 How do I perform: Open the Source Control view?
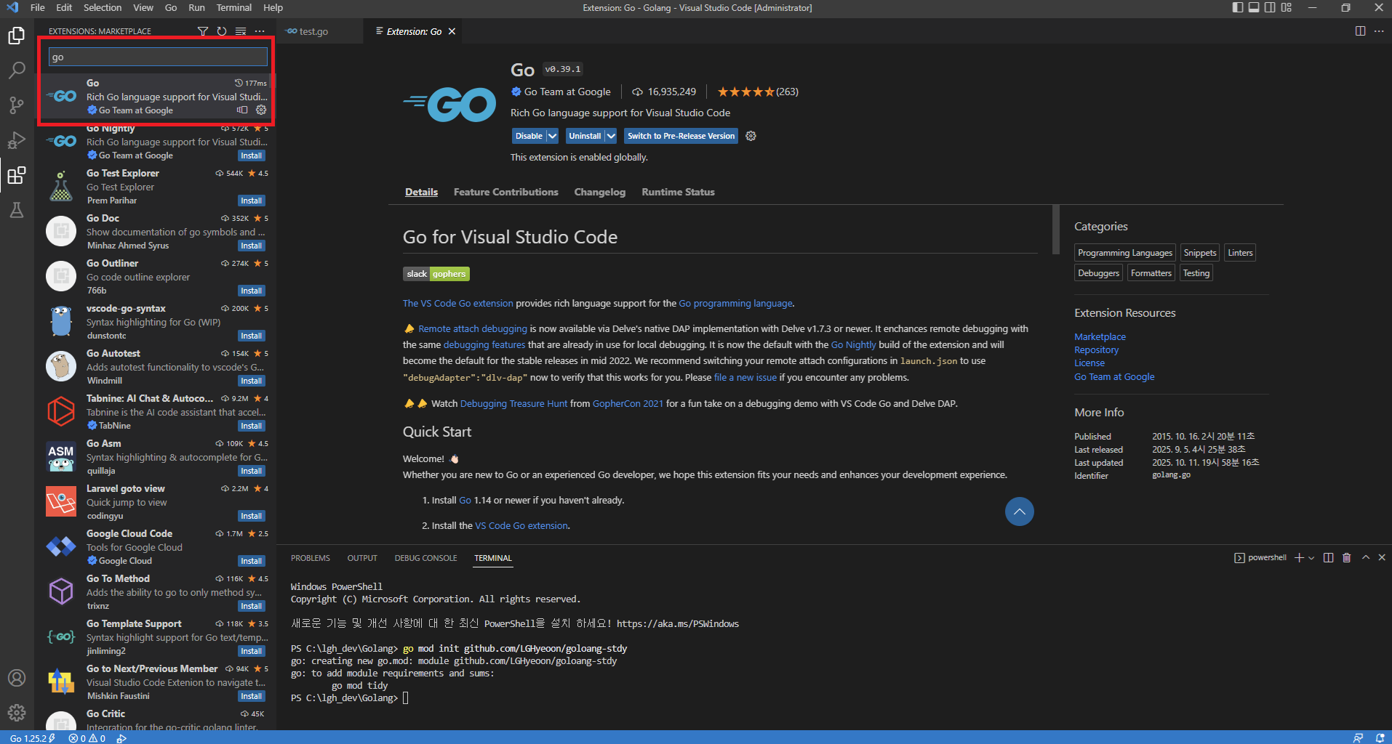click(17, 105)
